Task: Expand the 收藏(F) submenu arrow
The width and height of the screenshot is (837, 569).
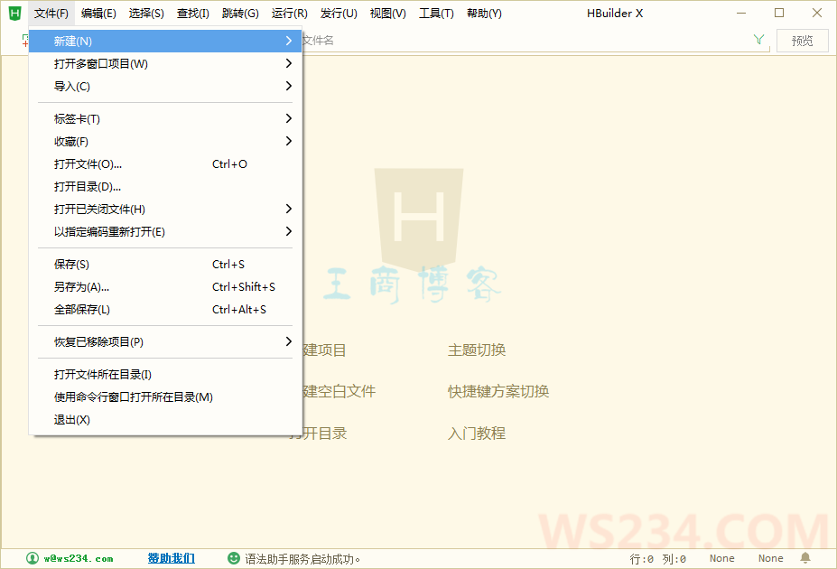Action: point(288,141)
